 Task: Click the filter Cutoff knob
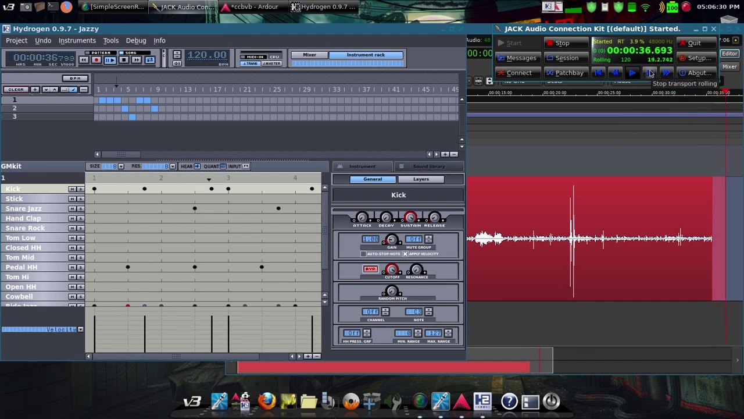[392, 269]
